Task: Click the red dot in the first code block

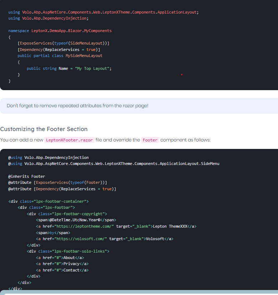Action: coord(181,74)
